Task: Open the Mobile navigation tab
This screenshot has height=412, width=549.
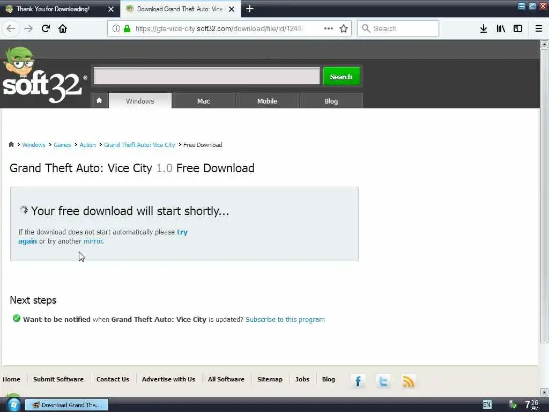Action: click(x=267, y=101)
